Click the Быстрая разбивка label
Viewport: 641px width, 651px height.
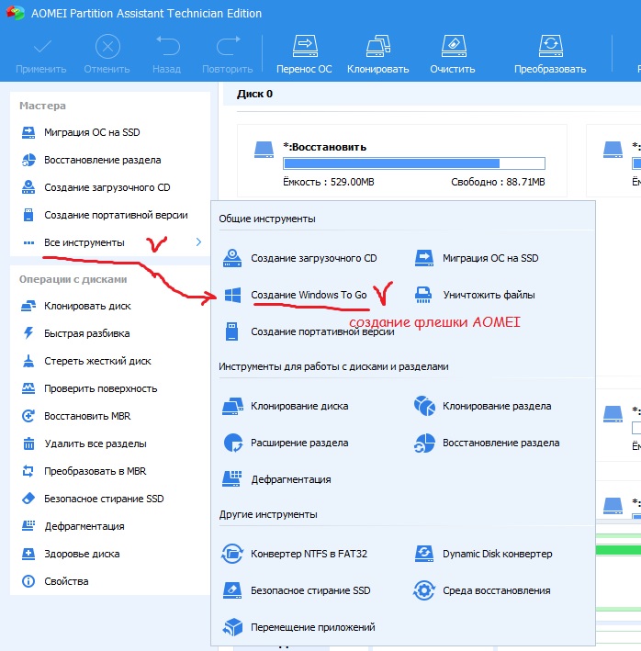86,333
